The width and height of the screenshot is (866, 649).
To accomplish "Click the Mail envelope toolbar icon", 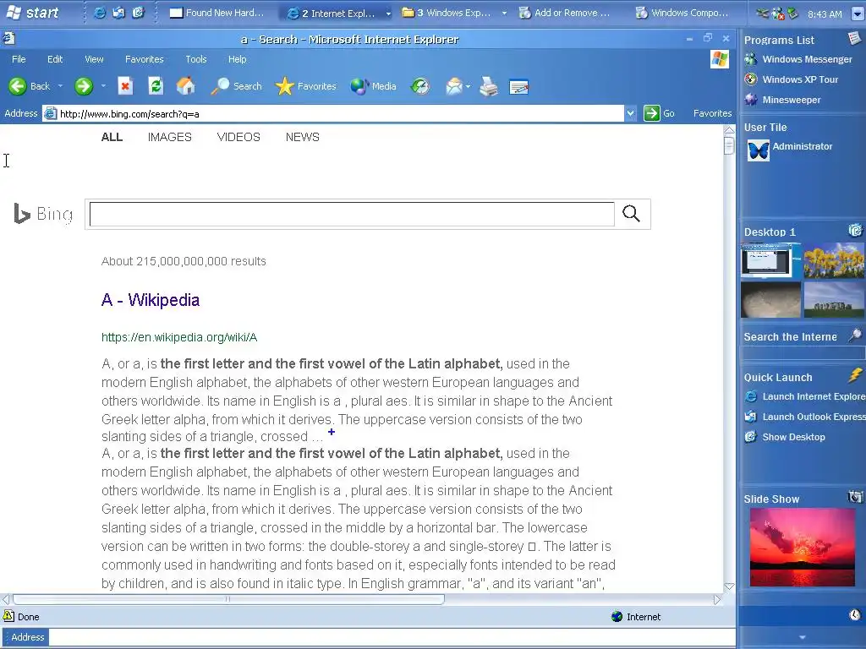I will point(454,86).
